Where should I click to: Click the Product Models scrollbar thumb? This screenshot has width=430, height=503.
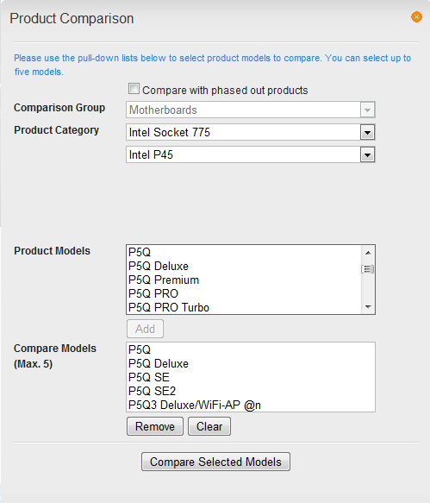coord(368,269)
